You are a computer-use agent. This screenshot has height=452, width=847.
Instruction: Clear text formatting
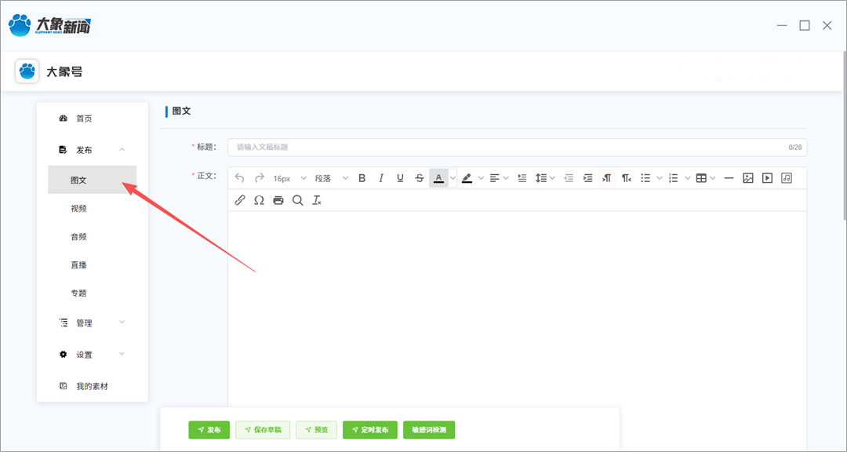tap(317, 200)
